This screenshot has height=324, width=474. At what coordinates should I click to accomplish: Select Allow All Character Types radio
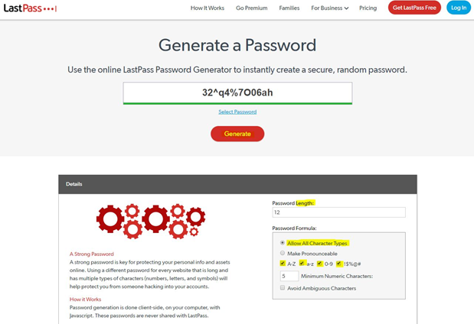pos(283,242)
